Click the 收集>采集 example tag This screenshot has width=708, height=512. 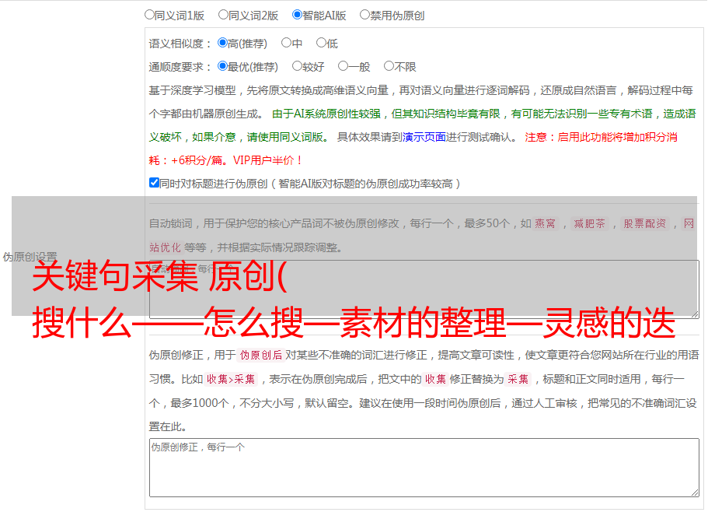(231, 379)
